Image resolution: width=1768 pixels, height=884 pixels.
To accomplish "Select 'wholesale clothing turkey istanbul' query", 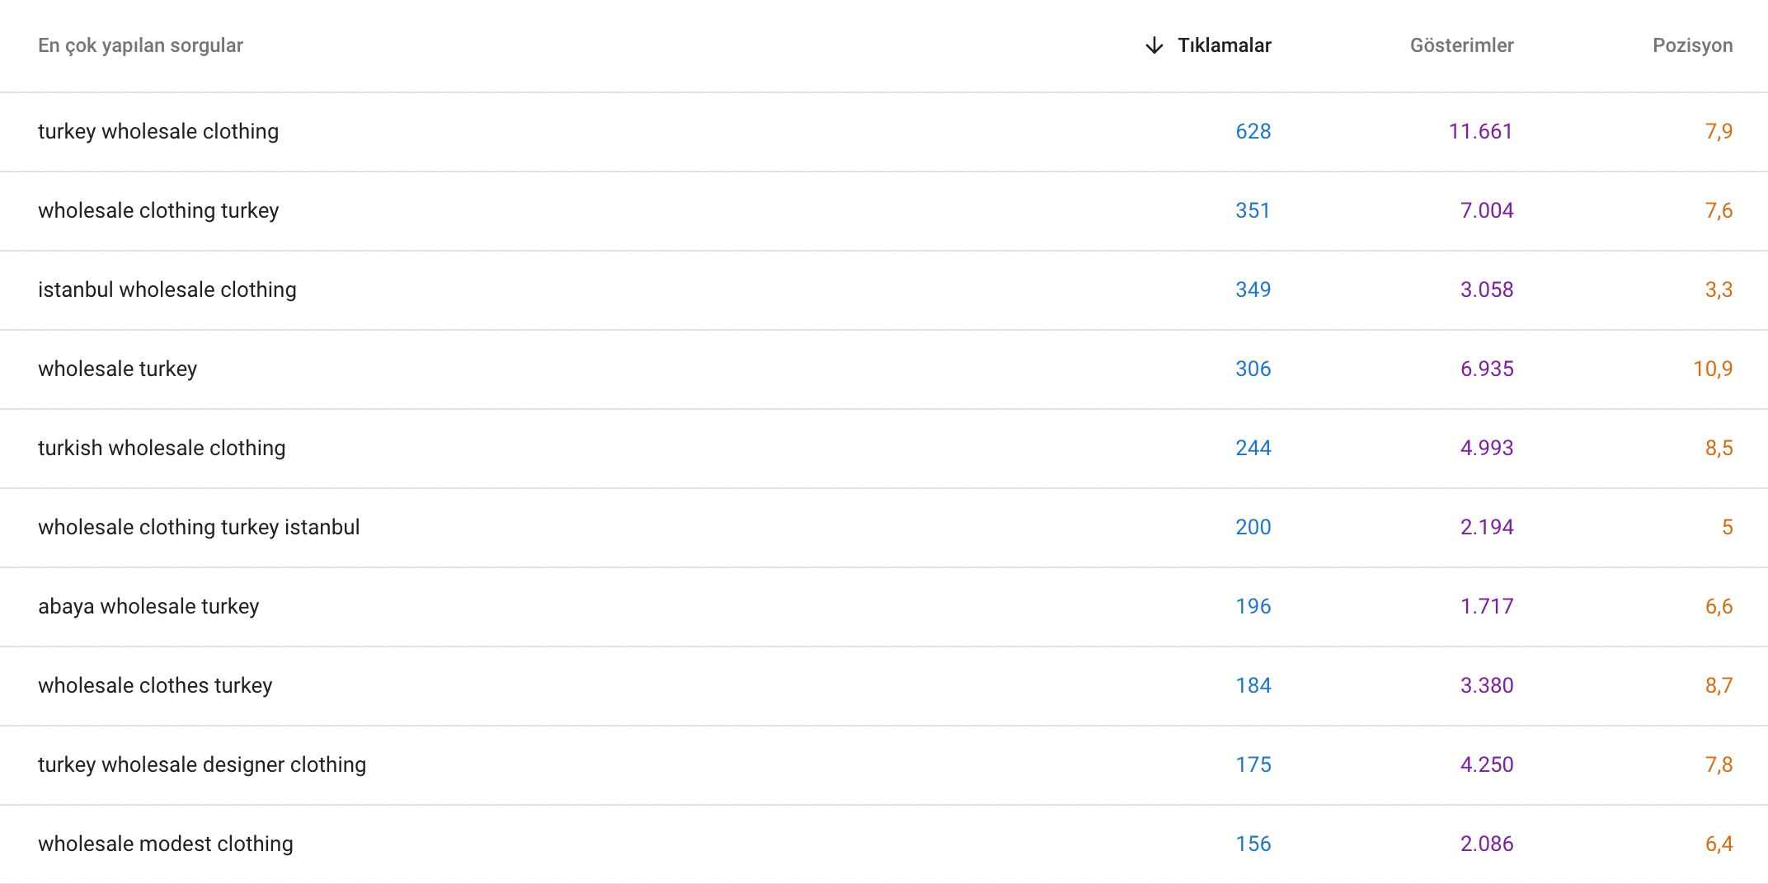I will (x=199, y=527).
